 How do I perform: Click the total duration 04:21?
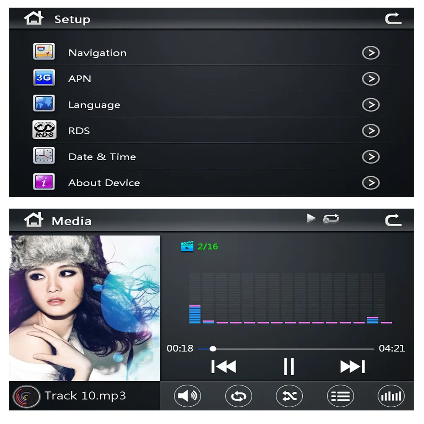click(392, 348)
